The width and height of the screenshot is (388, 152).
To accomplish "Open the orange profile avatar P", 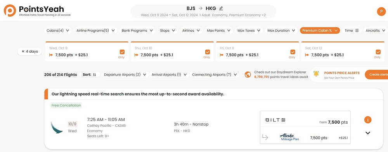I will (381, 12).
